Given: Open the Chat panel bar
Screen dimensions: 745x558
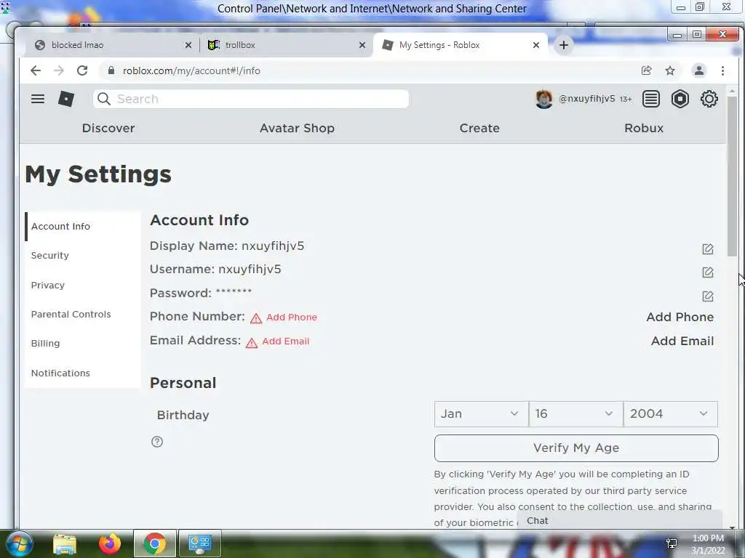Looking at the screenshot, I should point(620,520).
